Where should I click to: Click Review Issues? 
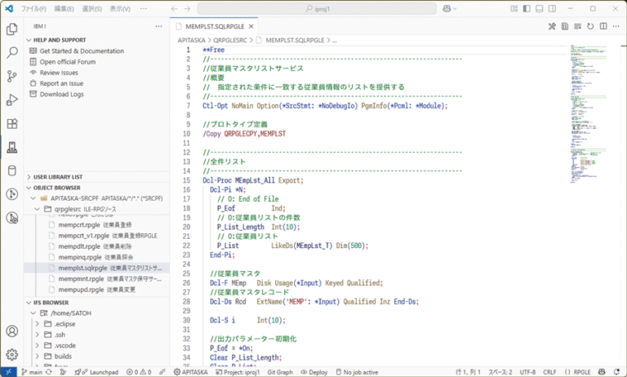point(59,73)
